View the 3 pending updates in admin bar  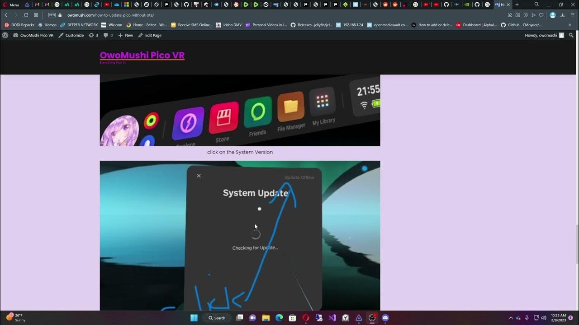[x=93, y=35]
